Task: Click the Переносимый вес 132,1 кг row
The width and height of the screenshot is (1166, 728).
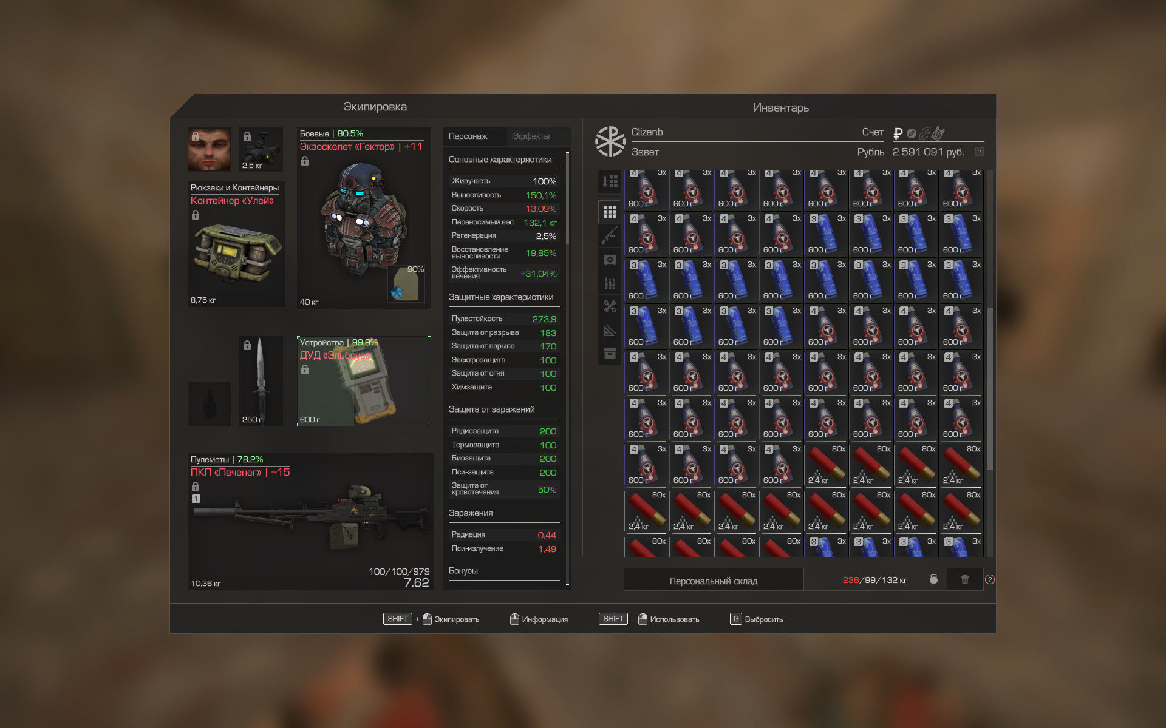Action: pyautogui.click(x=504, y=222)
